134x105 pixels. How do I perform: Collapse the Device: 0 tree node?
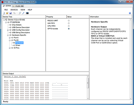click(4, 20)
